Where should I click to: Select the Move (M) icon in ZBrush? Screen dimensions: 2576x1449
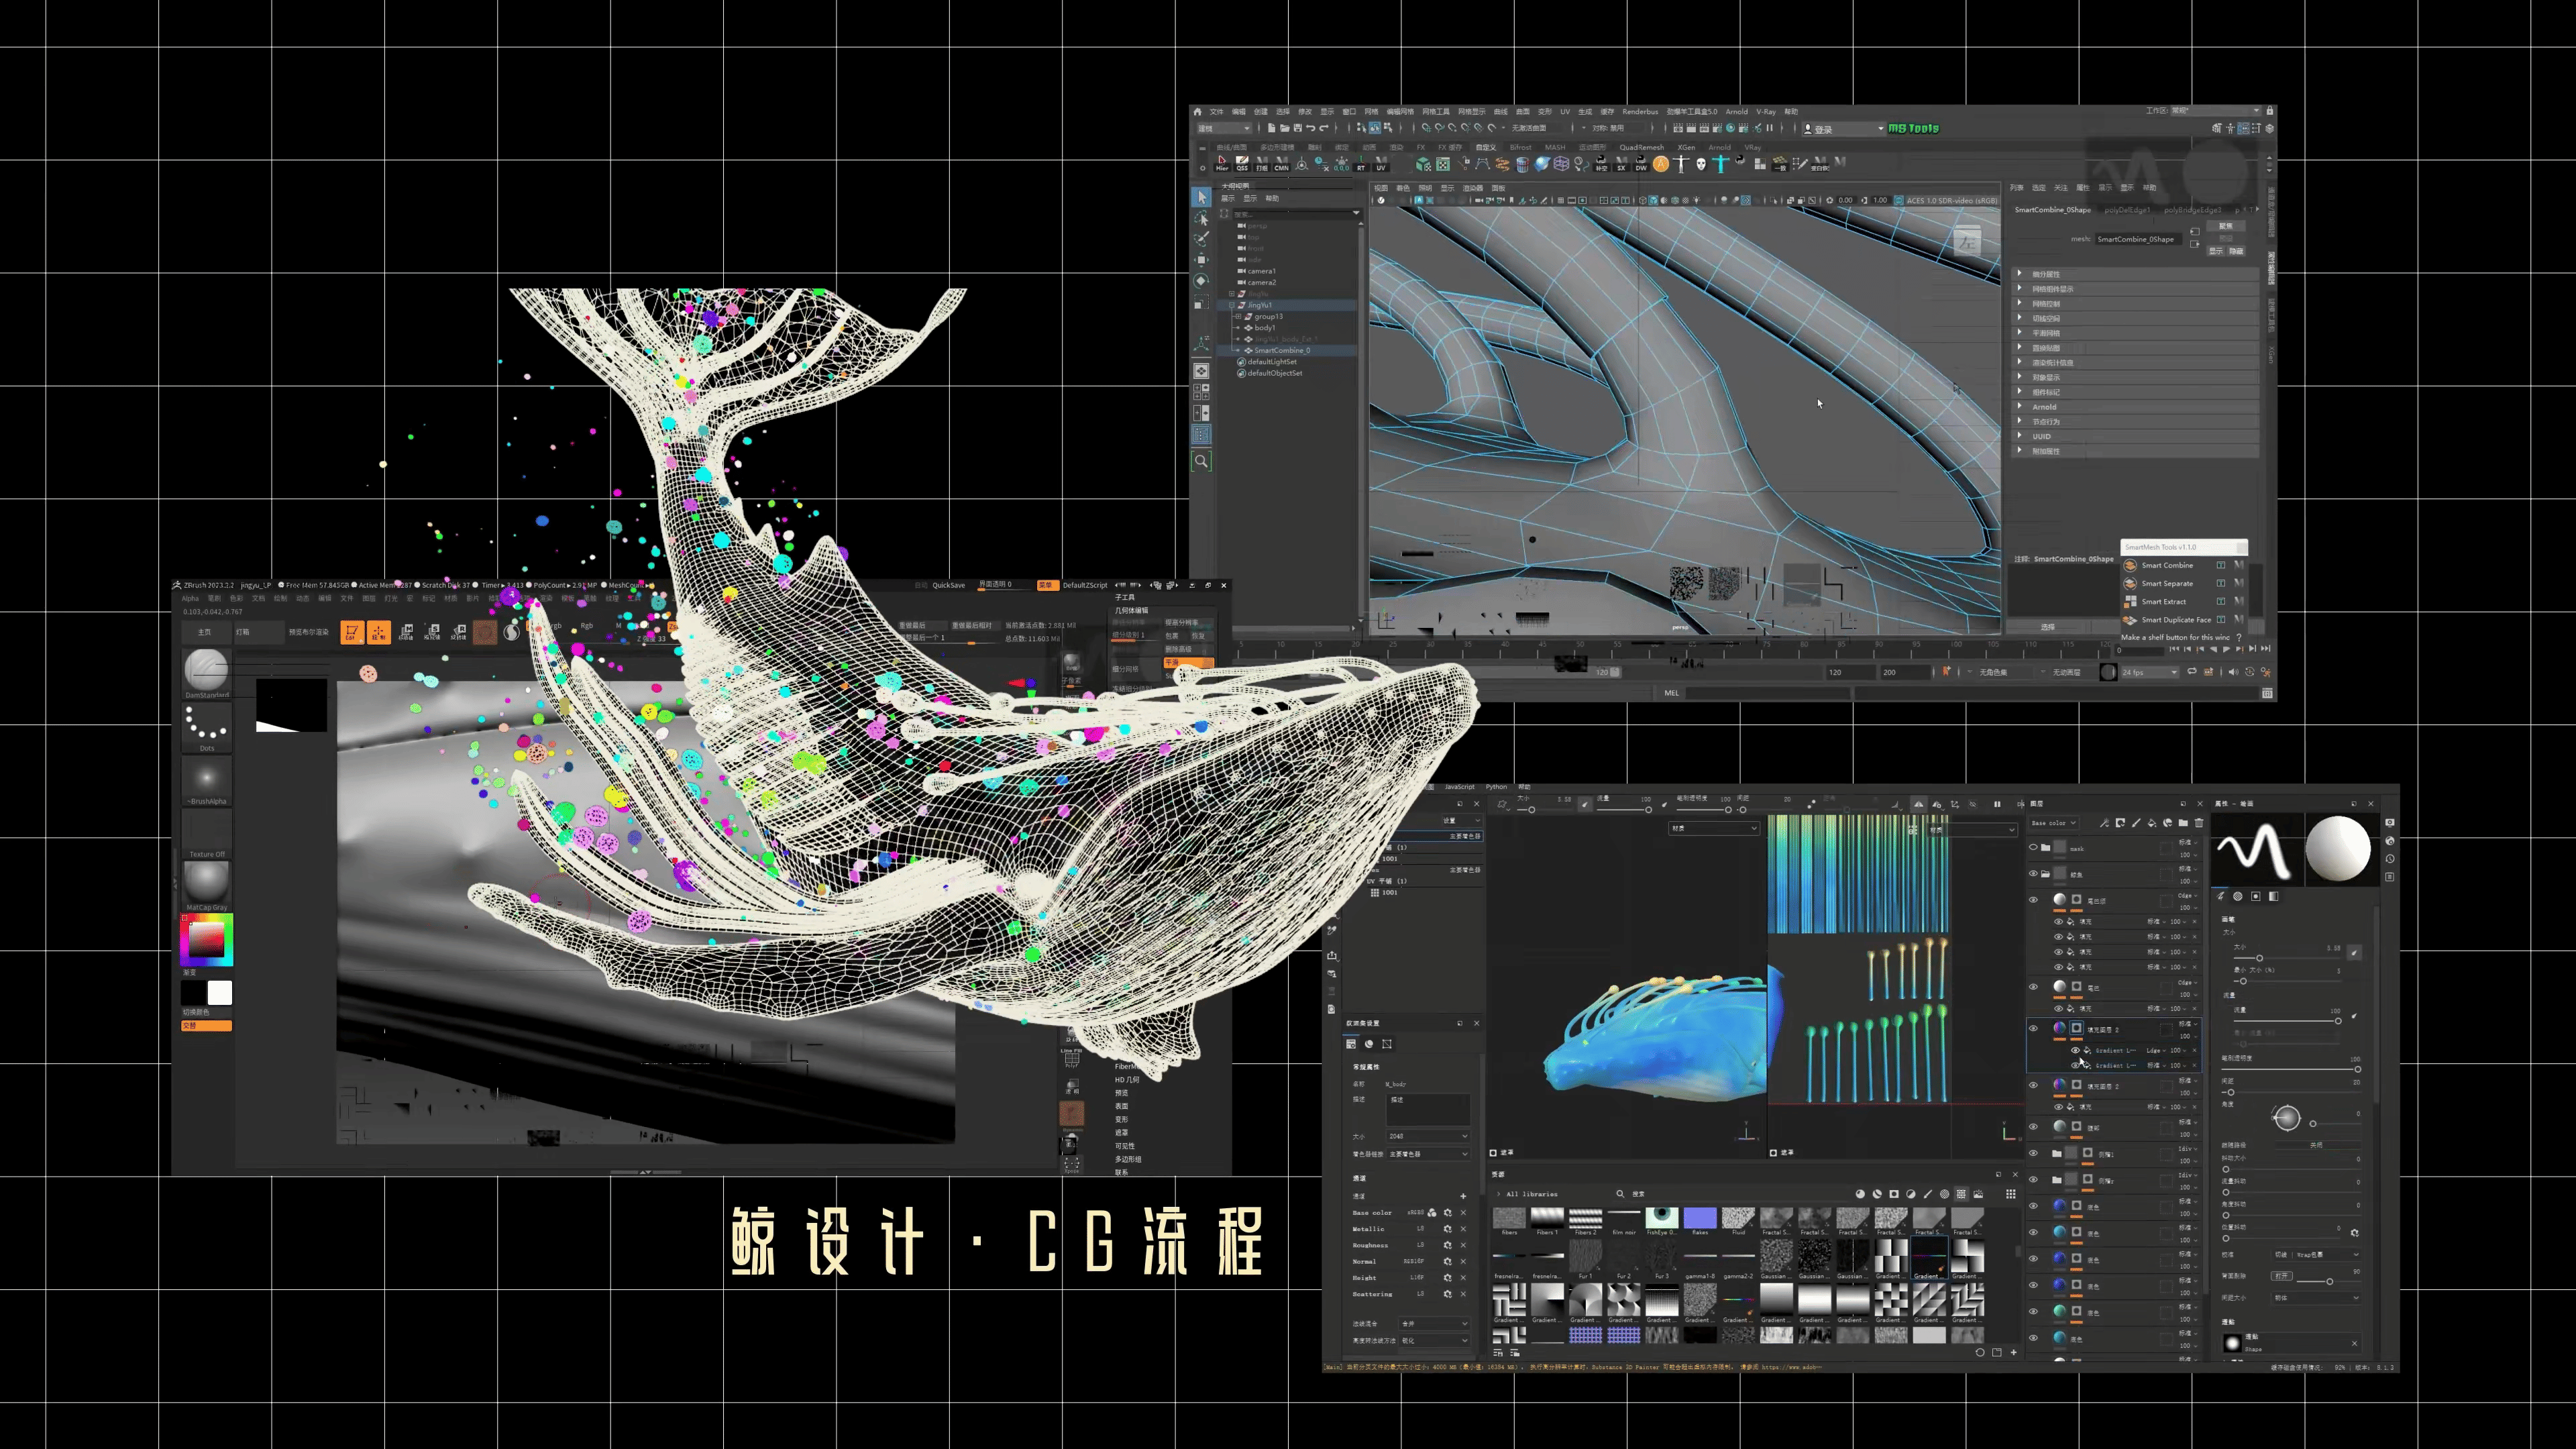click(x=406, y=632)
